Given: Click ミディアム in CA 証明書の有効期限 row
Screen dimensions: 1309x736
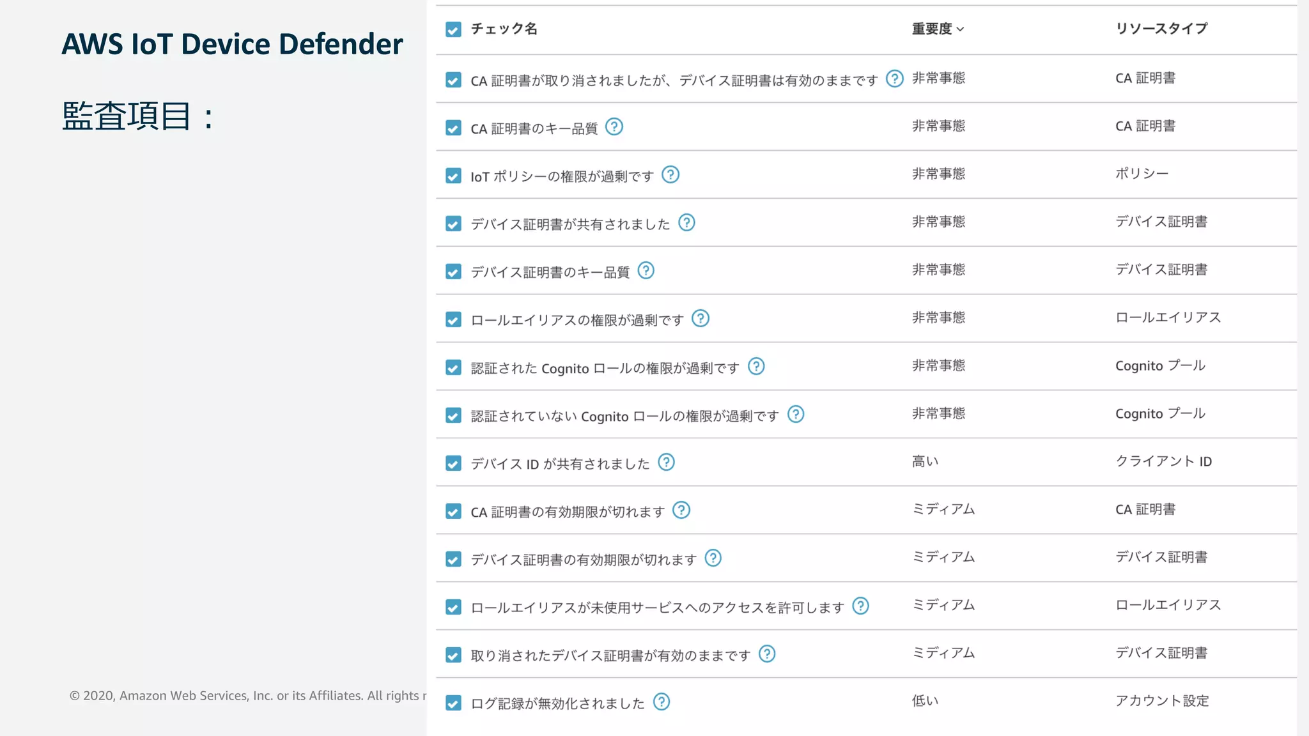Looking at the screenshot, I should click(943, 509).
